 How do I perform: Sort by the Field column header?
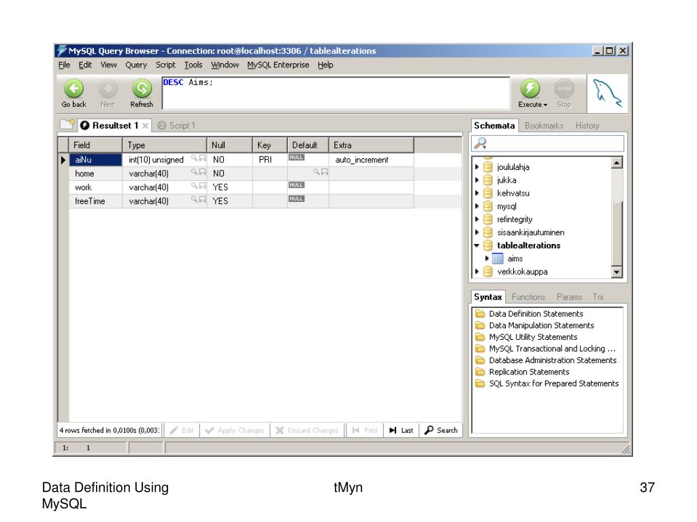[95, 145]
